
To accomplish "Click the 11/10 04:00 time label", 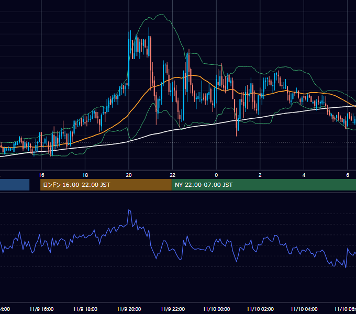I will [x=304, y=309].
